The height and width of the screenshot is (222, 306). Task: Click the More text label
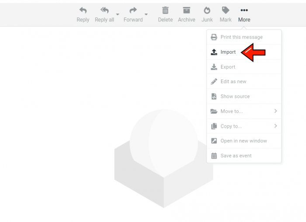tap(244, 20)
